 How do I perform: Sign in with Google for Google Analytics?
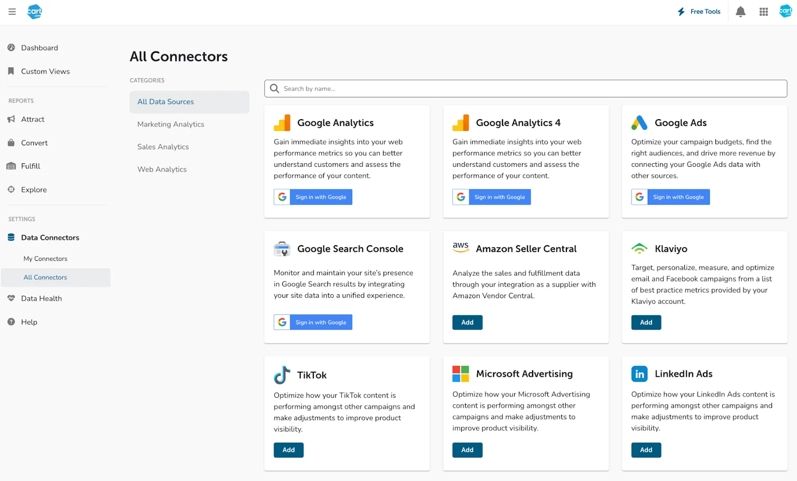(313, 197)
